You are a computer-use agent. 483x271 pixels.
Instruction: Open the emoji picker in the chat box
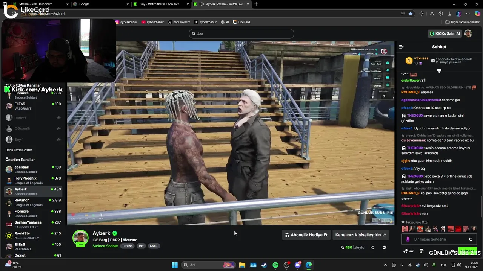tap(471, 239)
